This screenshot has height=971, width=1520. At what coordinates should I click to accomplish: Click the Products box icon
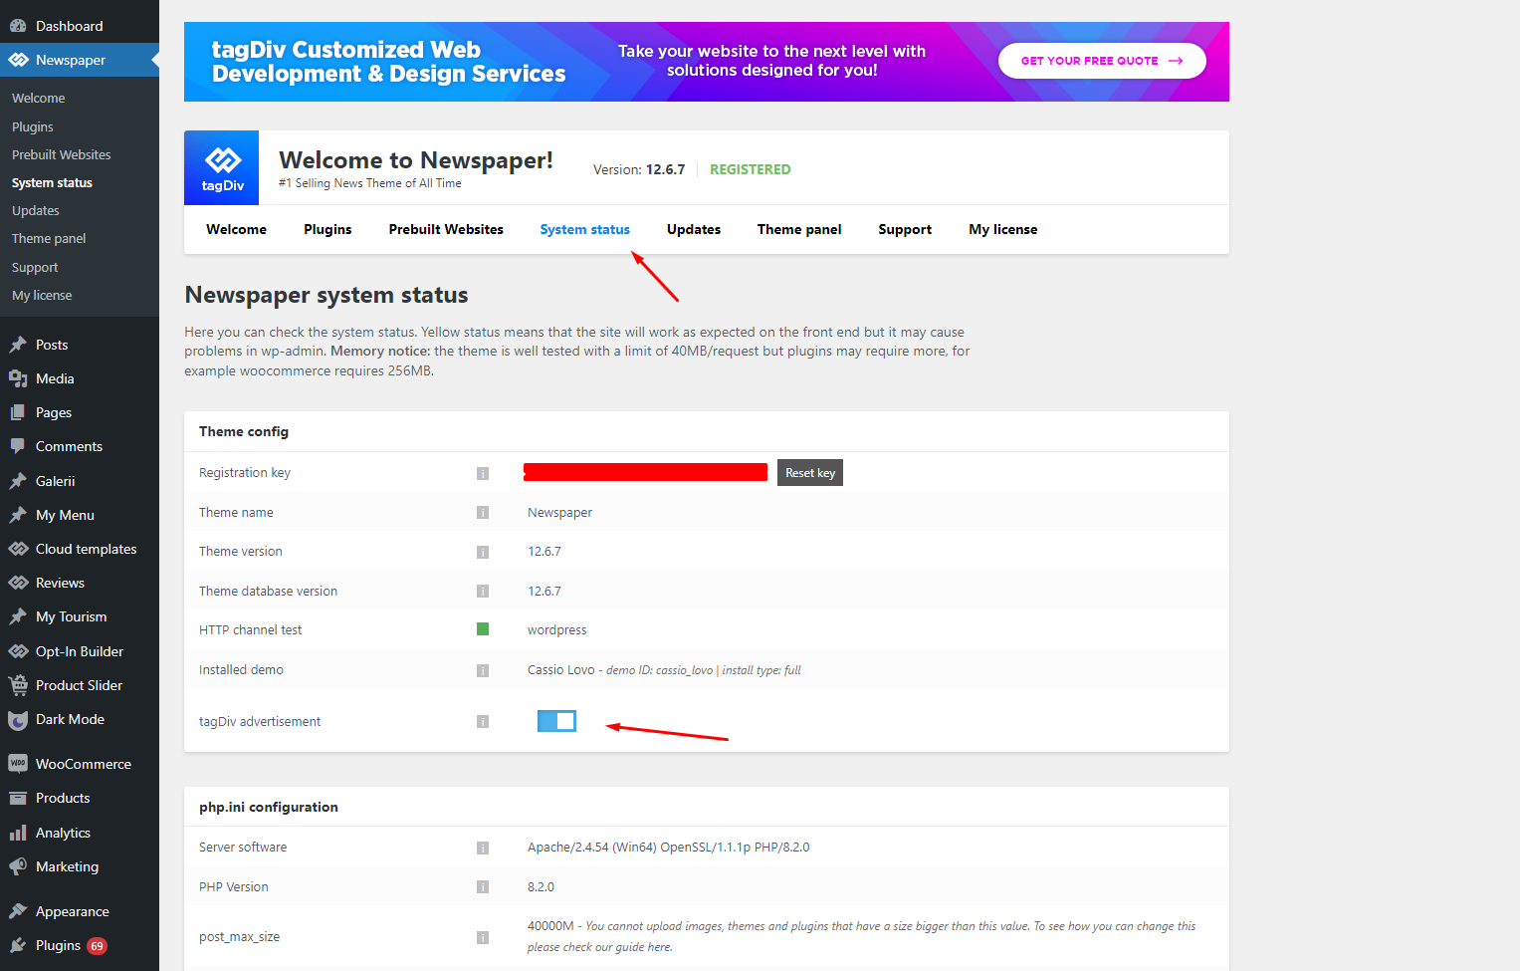point(18,798)
